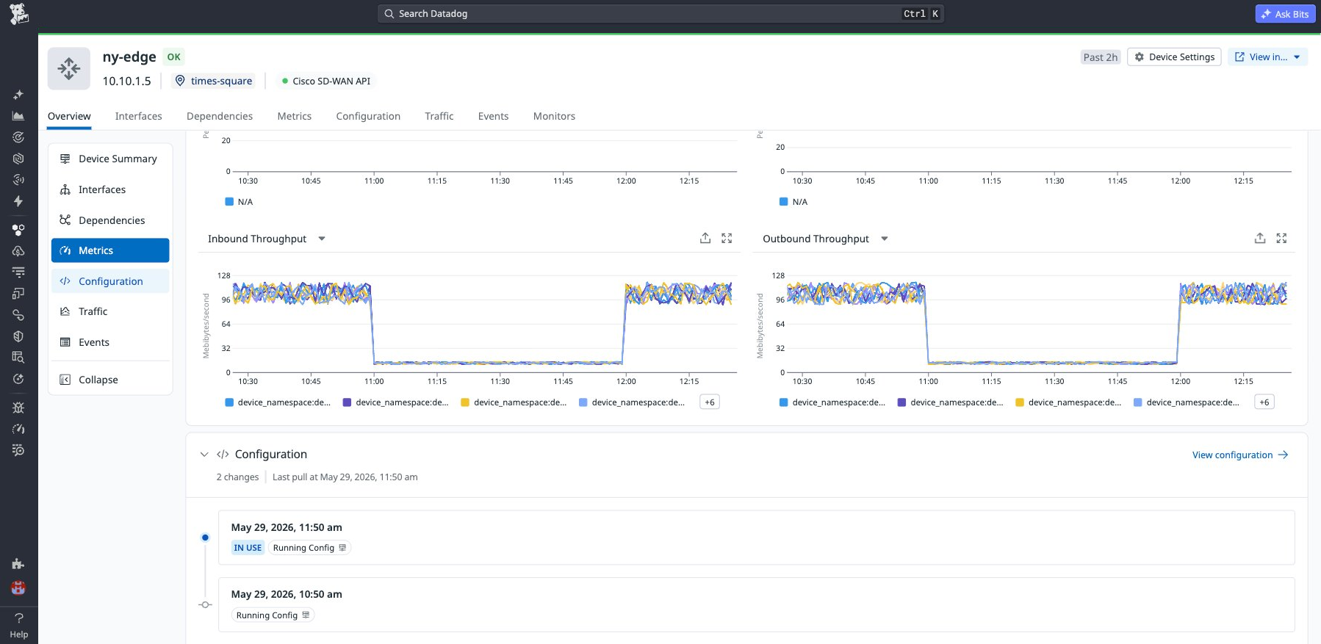Open the Datadog home logo
Image resolution: width=1321 pixels, height=644 pixels.
pos(18,13)
